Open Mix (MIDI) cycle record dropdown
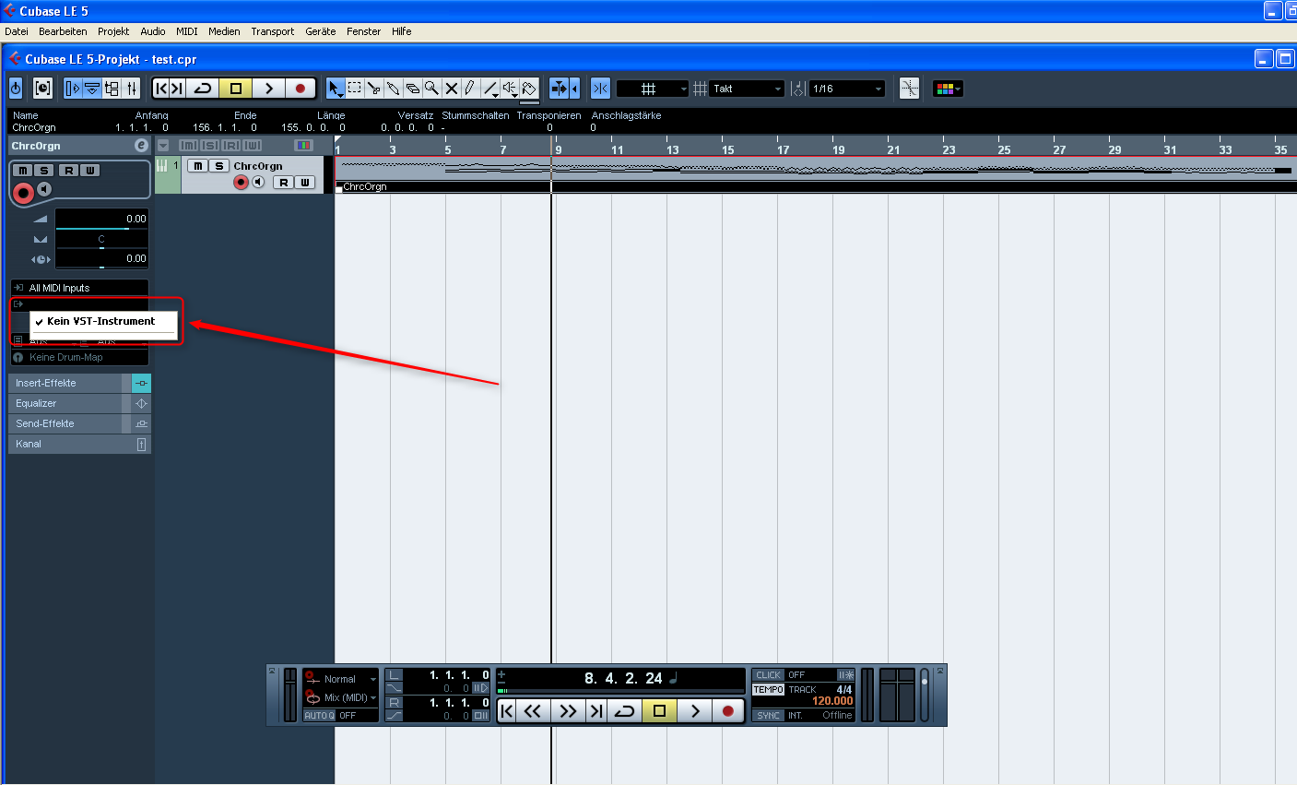This screenshot has height=785, width=1297. point(341,697)
